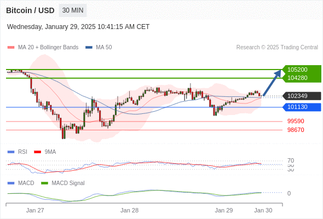Click the MA 20 + Bollinger Bands legend swatch
Screen dimensions: 323x219
[x=11, y=48]
